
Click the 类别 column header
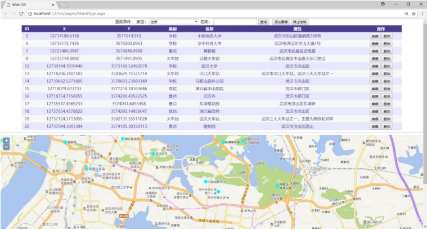point(173,29)
